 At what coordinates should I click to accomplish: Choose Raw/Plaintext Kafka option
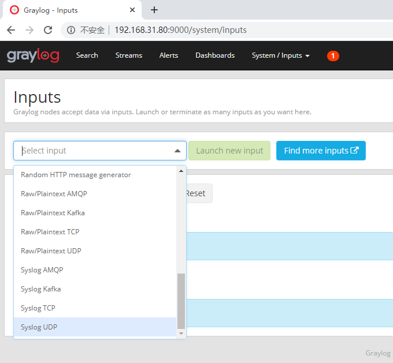click(x=95, y=213)
